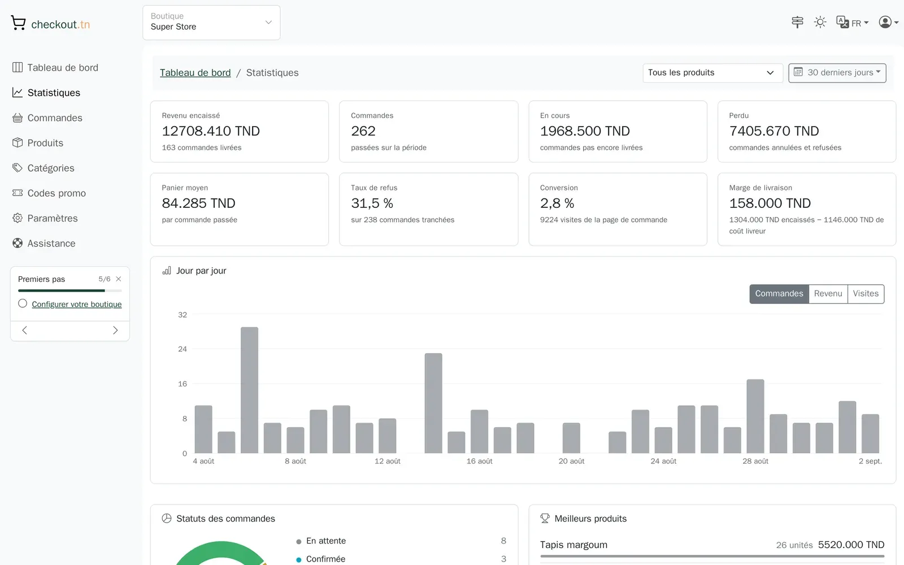Click the Tableau de bord layout icon
Screen dimensions: 904x565
point(18,67)
